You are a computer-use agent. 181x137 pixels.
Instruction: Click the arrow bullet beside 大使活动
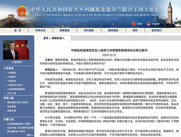pyautogui.click(x=5, y=81)
